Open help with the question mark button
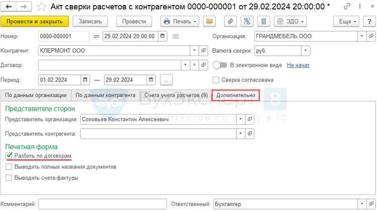 pyautogui.click(x=369, y=22)
